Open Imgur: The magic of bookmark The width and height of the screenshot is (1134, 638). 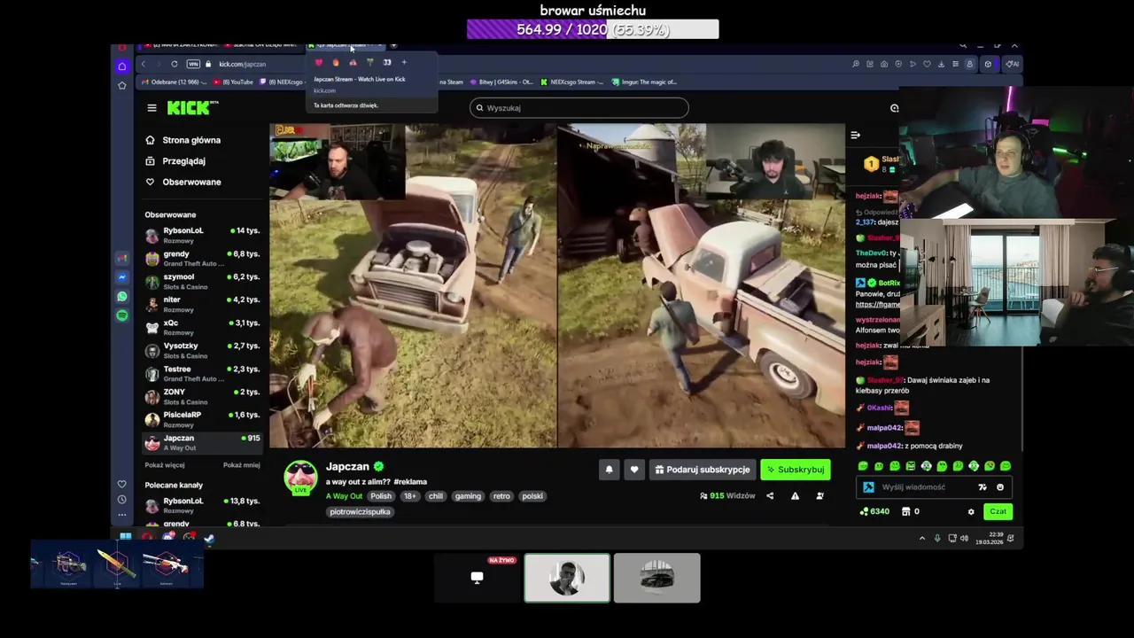click(x=646, y=82)
